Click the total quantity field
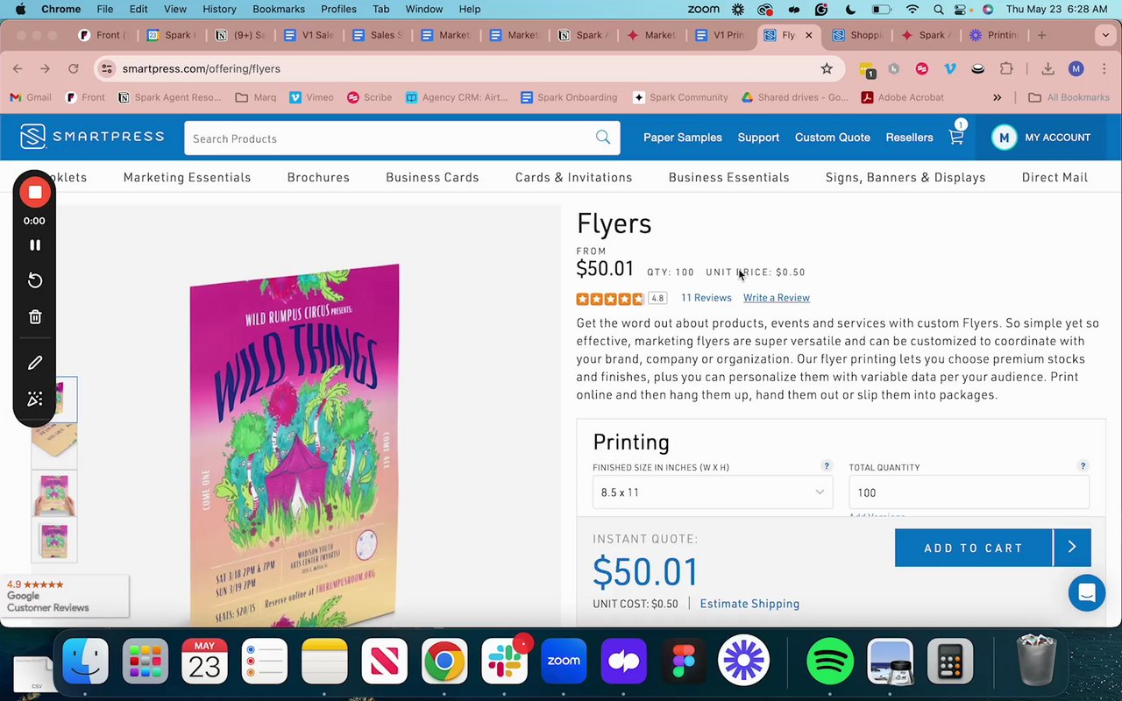The height and width of the screenshot is (701, 1122). click(969, 492)
